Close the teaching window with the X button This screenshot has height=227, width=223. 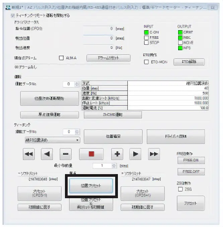pyautogui.click(x=213, y=7)
